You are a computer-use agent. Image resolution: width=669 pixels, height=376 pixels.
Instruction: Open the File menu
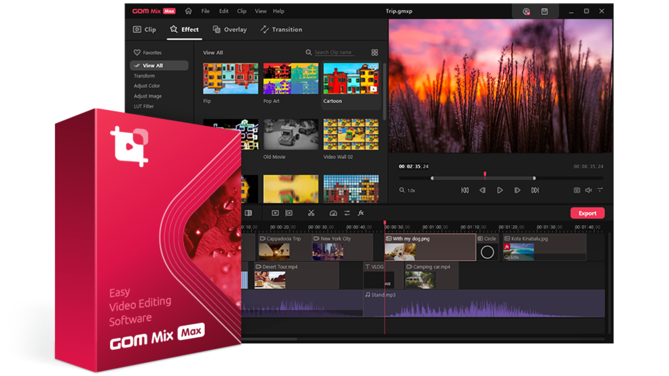(x=205, y=11)
